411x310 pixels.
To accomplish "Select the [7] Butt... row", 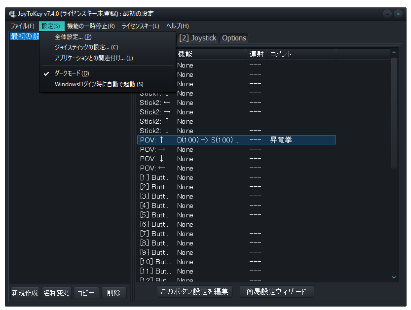I will click(x=236, y=234).
